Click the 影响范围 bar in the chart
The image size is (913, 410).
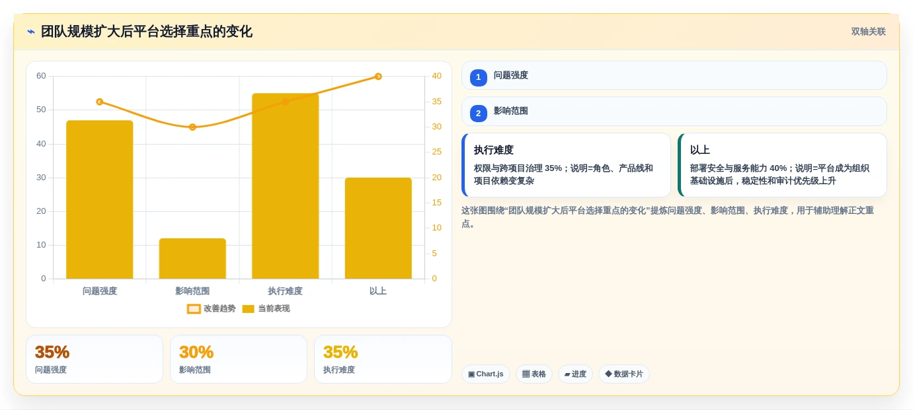[x=192, y=259]
